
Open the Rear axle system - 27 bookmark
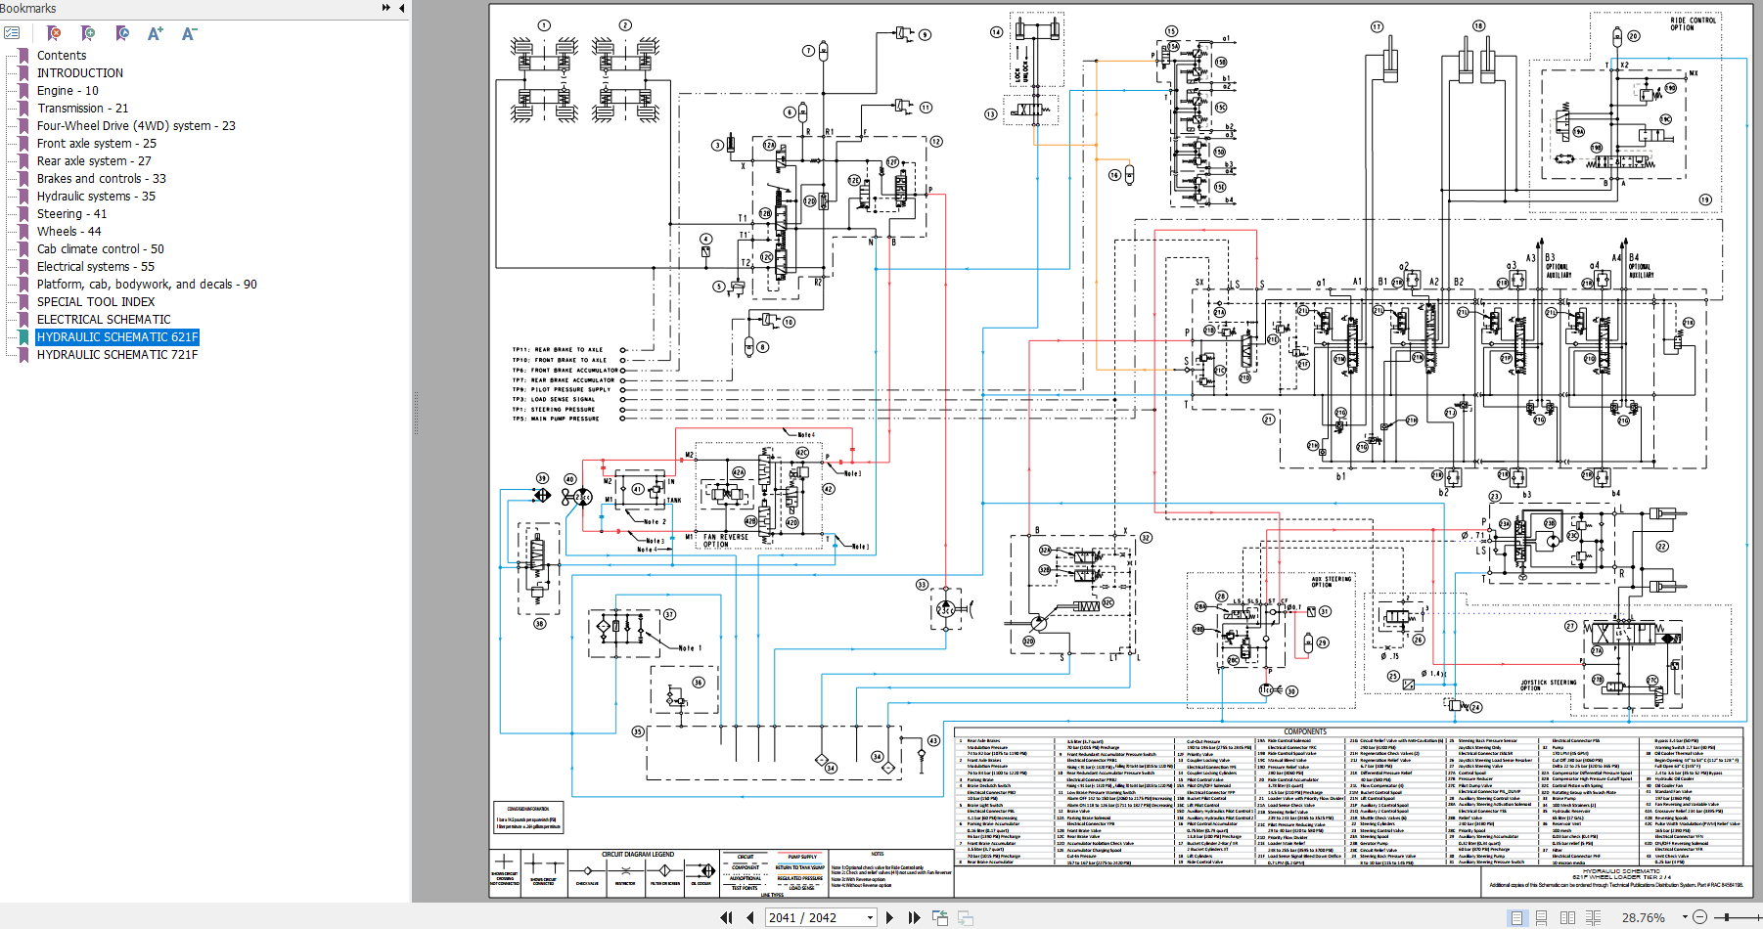[x=94, y=161]
